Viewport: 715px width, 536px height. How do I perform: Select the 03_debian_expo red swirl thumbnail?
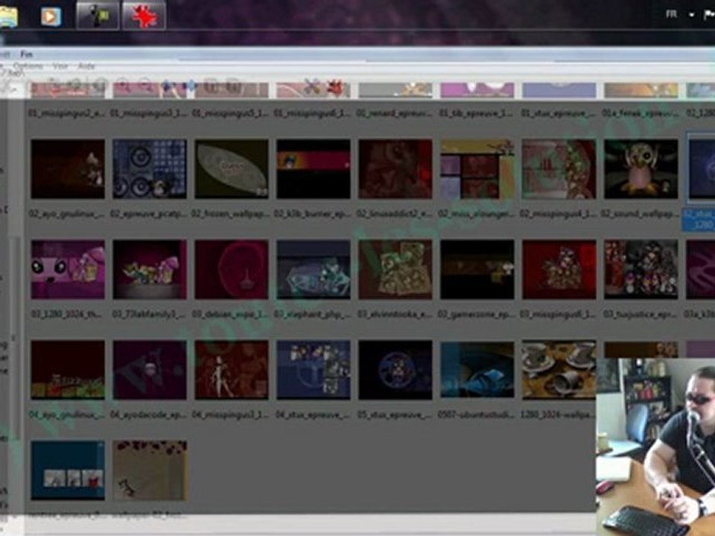[232, 269]
